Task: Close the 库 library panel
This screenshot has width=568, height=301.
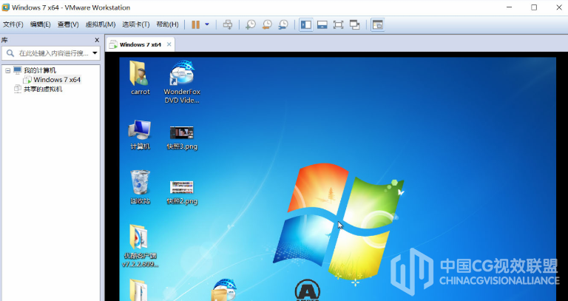Action: pyautogui.click(x=97, y=40)
